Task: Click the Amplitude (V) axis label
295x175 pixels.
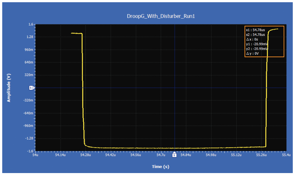Action: pyautogui.click(x=9, y=88)
